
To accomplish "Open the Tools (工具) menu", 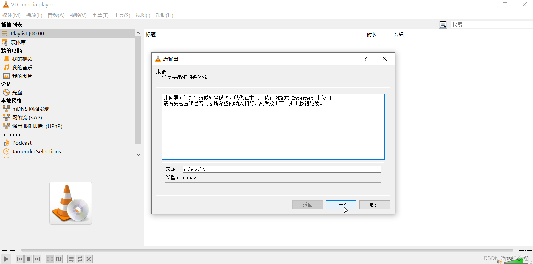I will 122,15.
